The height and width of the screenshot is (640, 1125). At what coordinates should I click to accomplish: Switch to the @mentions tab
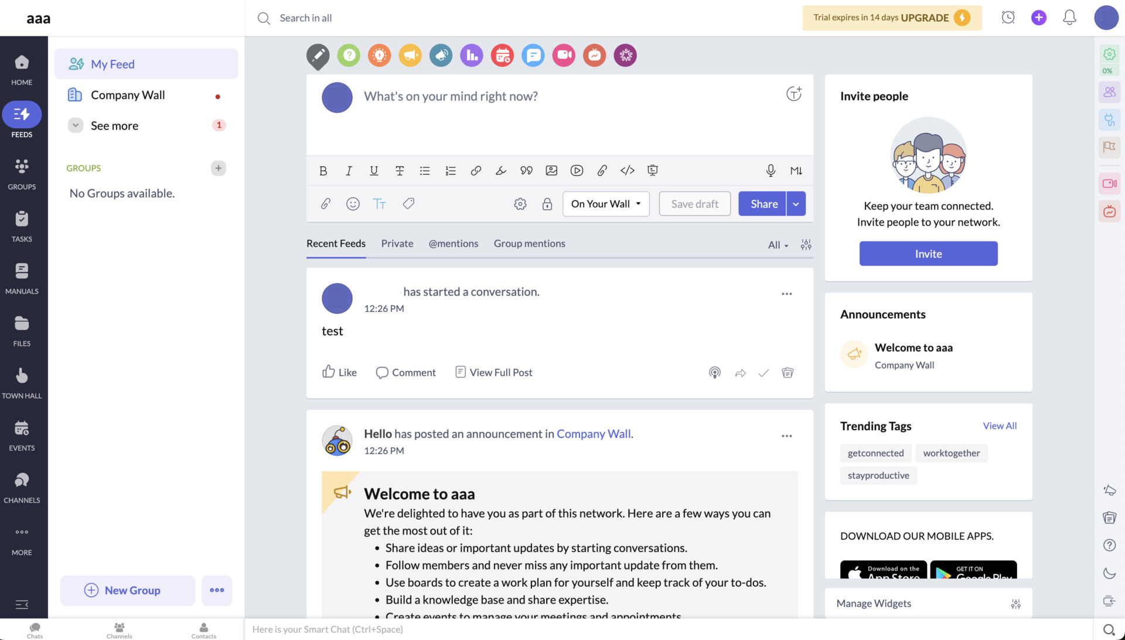(453, 243)
